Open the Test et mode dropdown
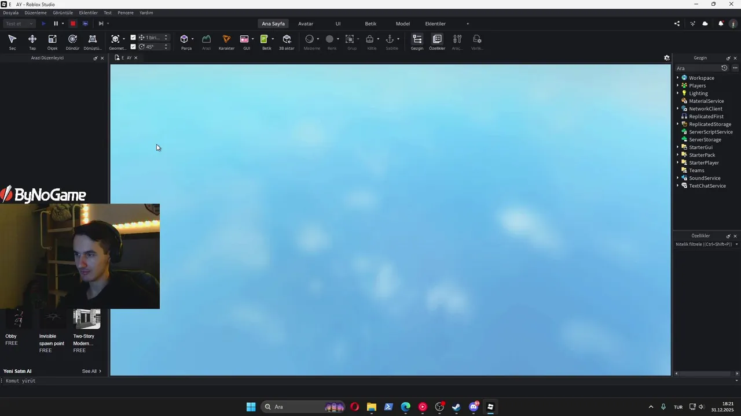The width and height of the screenshot is (741, 416). click(x=20, y=24)
